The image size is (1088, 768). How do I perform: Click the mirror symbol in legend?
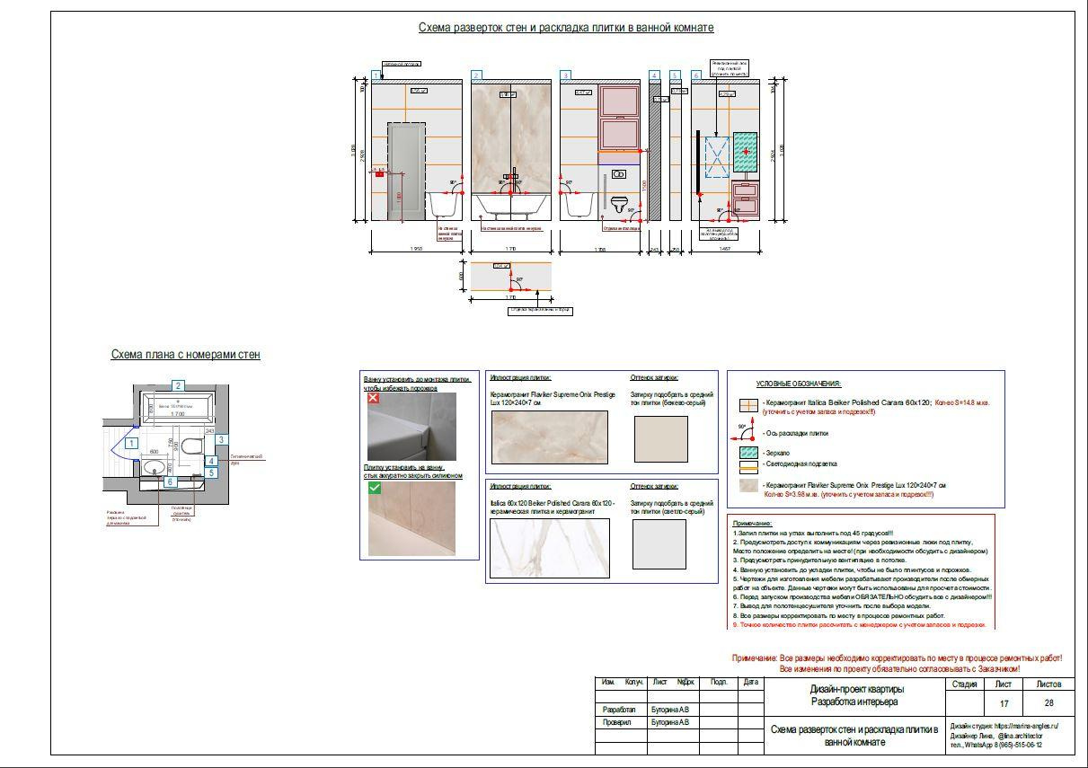(746, 452)
